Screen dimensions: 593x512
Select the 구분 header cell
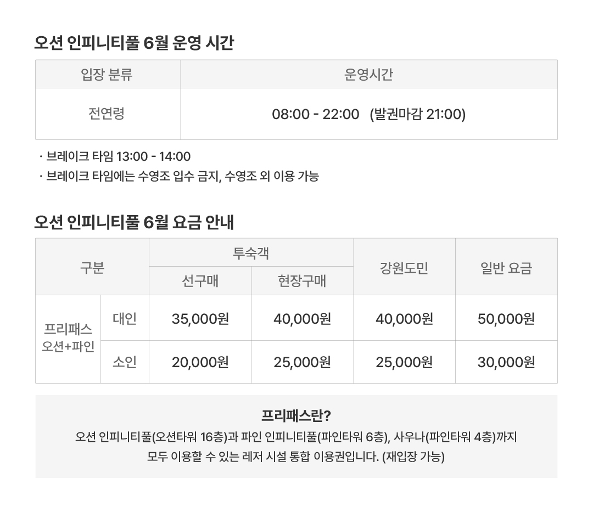[x=92, y=267]
